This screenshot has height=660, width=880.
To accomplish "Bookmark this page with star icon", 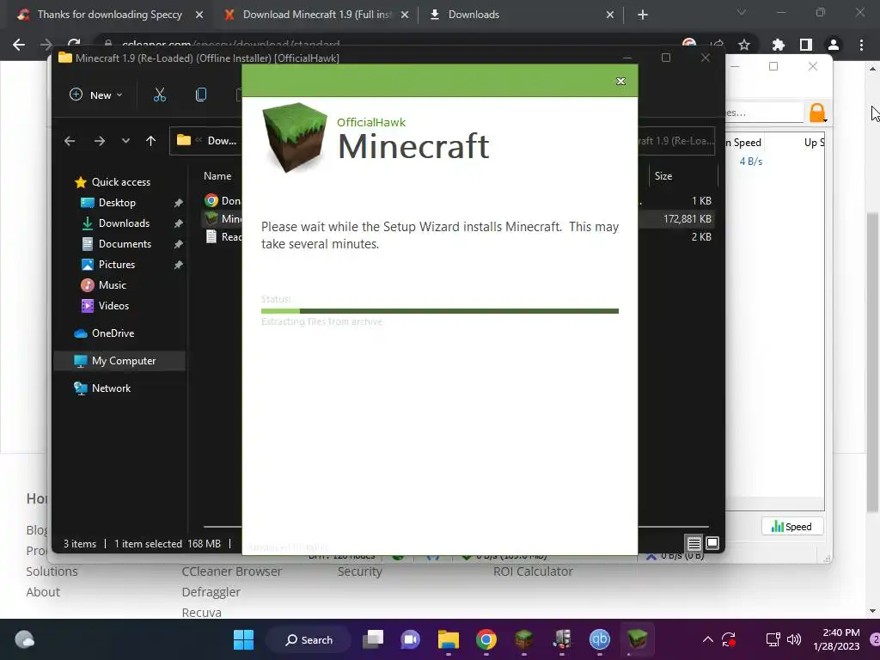I will pyautogui.click(x=744, y=45).
